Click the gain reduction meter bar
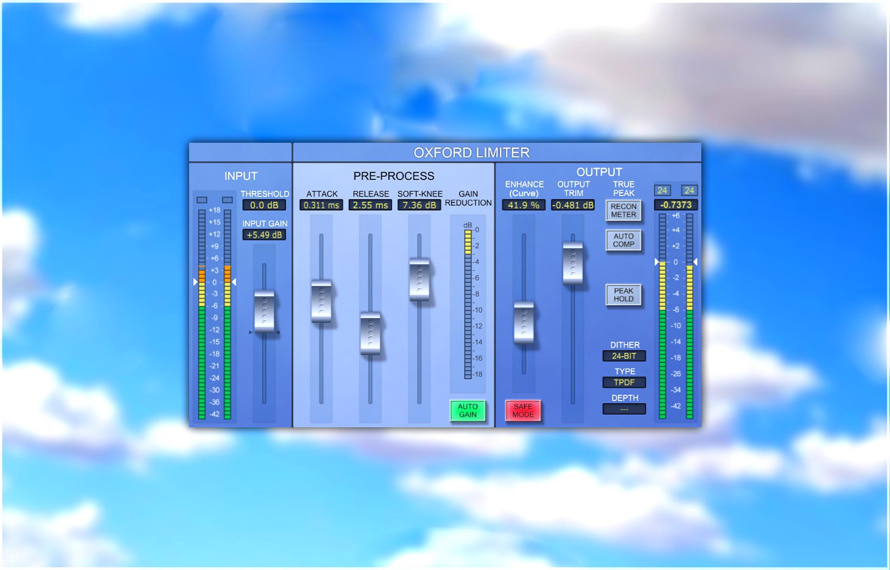Screen dimensions: 890x570 pos(468,304)
